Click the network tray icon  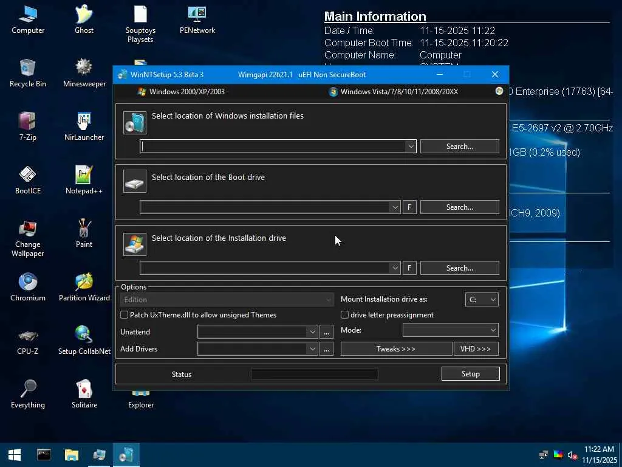pyautogui.click(x=544, y=455)
